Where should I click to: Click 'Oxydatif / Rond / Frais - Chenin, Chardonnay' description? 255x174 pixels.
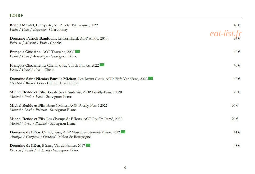pyautogui.click(x=44, y=83)
